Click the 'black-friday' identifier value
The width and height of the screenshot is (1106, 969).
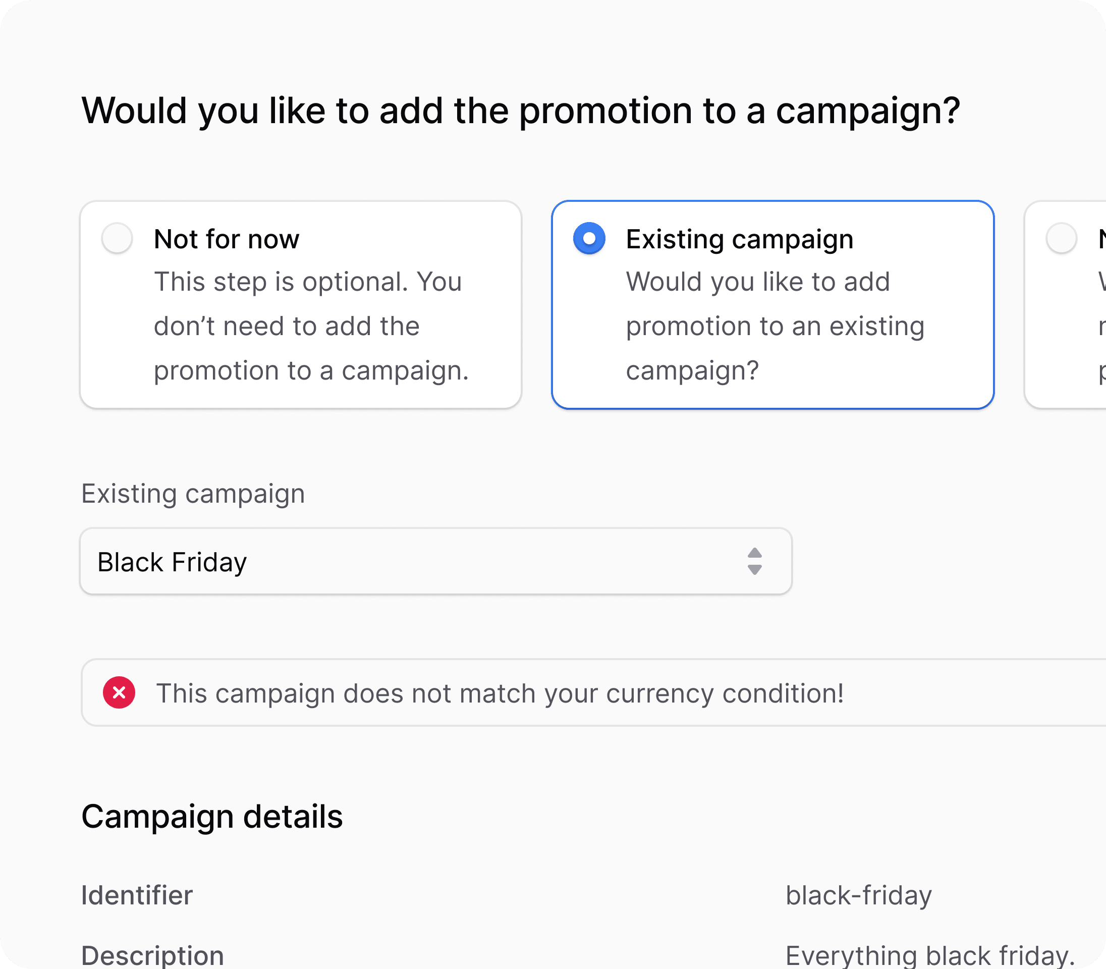(858, 895)
